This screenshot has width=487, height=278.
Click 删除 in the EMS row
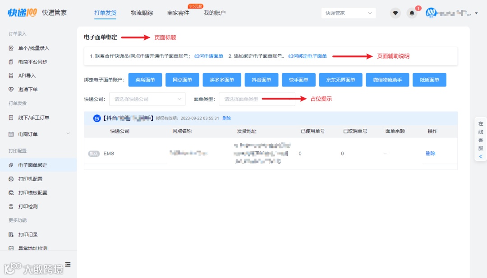pos(431,153)
